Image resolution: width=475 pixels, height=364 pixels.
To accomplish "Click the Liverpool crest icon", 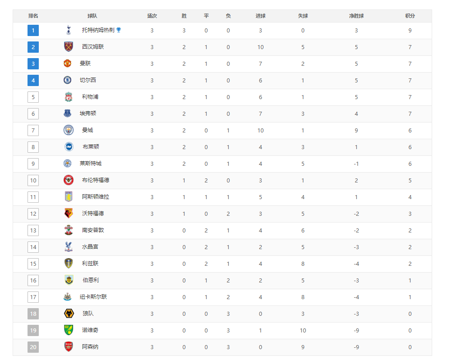I will (x=69, y=97).
